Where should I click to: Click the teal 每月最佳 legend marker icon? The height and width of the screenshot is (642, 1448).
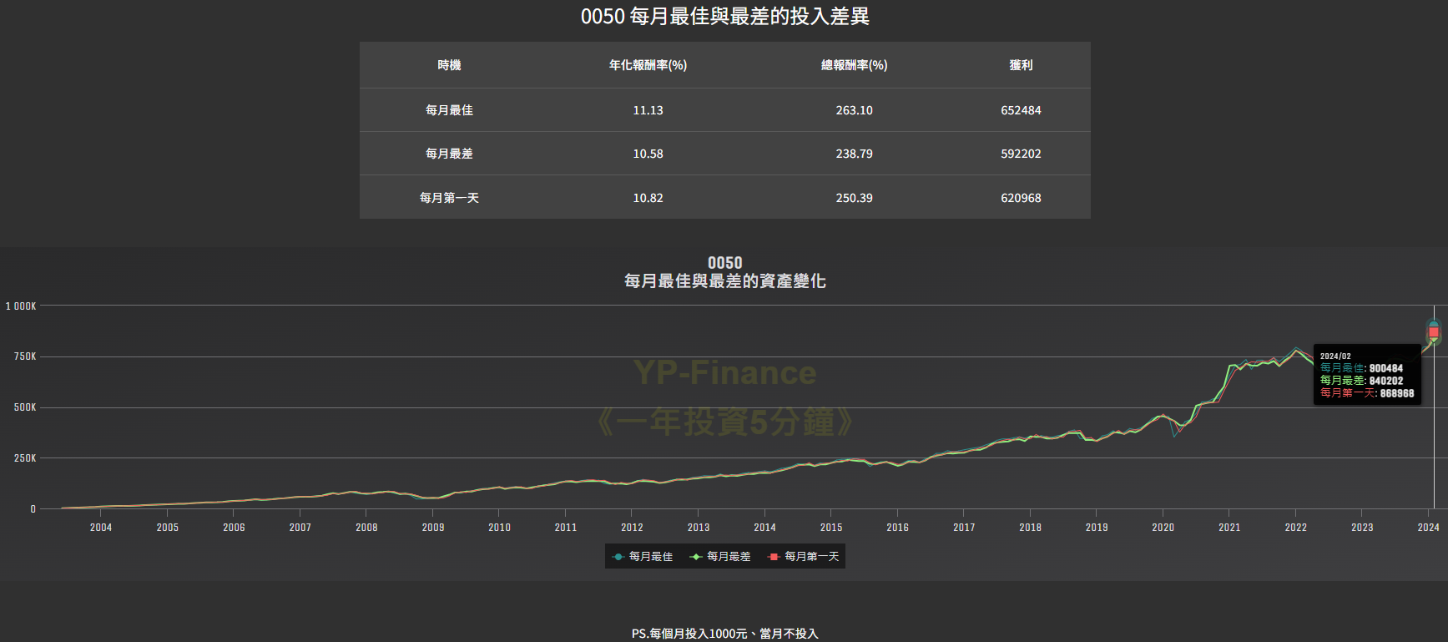pos(618,557)
